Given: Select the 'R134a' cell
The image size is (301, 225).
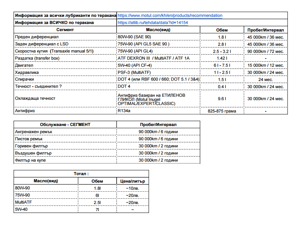Looking at the screenshot, I should tap(158, 111).
